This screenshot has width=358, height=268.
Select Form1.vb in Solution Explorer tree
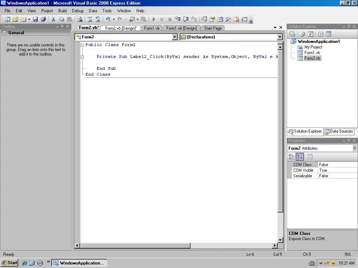[312, 53]
